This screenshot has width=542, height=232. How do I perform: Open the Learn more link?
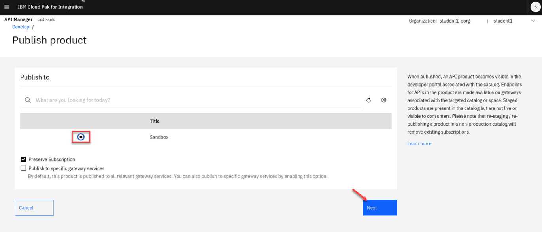(x=419, y=144)
